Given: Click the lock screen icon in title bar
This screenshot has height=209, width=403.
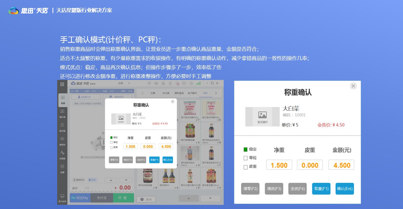Looking at the screenshot, I should click(170, 84).
